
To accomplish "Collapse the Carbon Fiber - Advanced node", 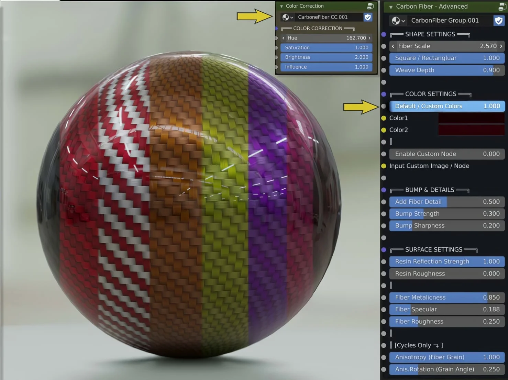I will (390, 7).
